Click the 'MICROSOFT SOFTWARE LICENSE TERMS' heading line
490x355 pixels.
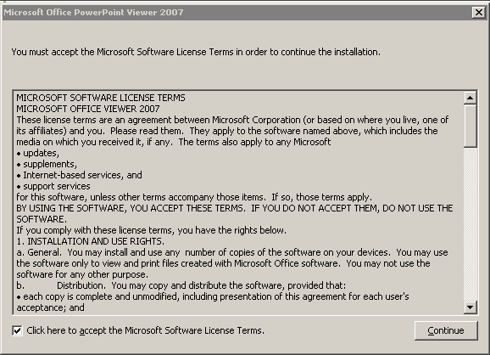pyautogui.click(x=101, y=98)
